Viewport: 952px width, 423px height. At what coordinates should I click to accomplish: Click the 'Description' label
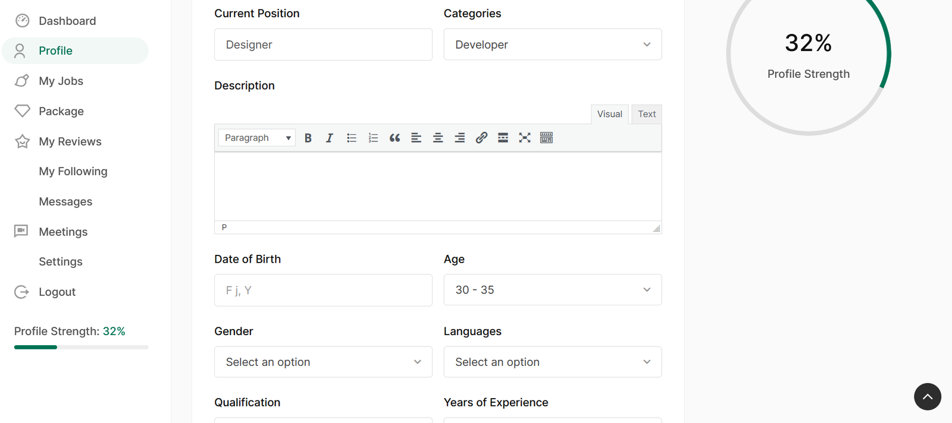tap(245, 86)
